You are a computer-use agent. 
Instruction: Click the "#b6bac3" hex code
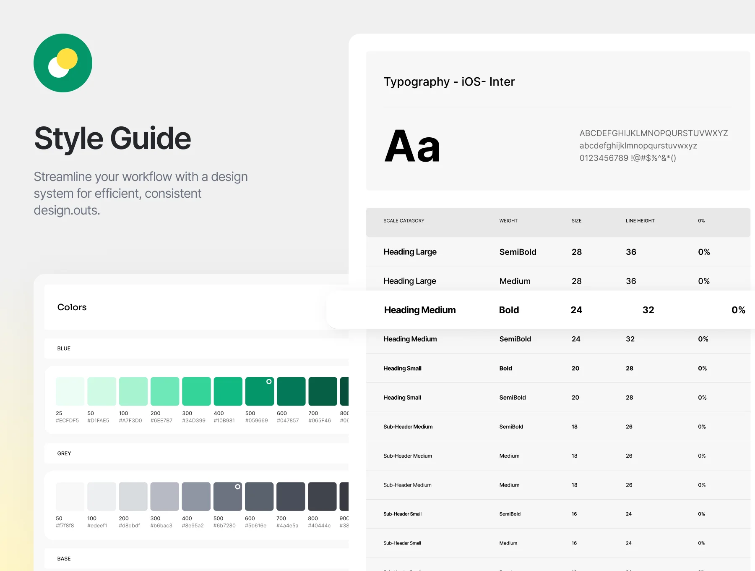(x=161, y=526)
